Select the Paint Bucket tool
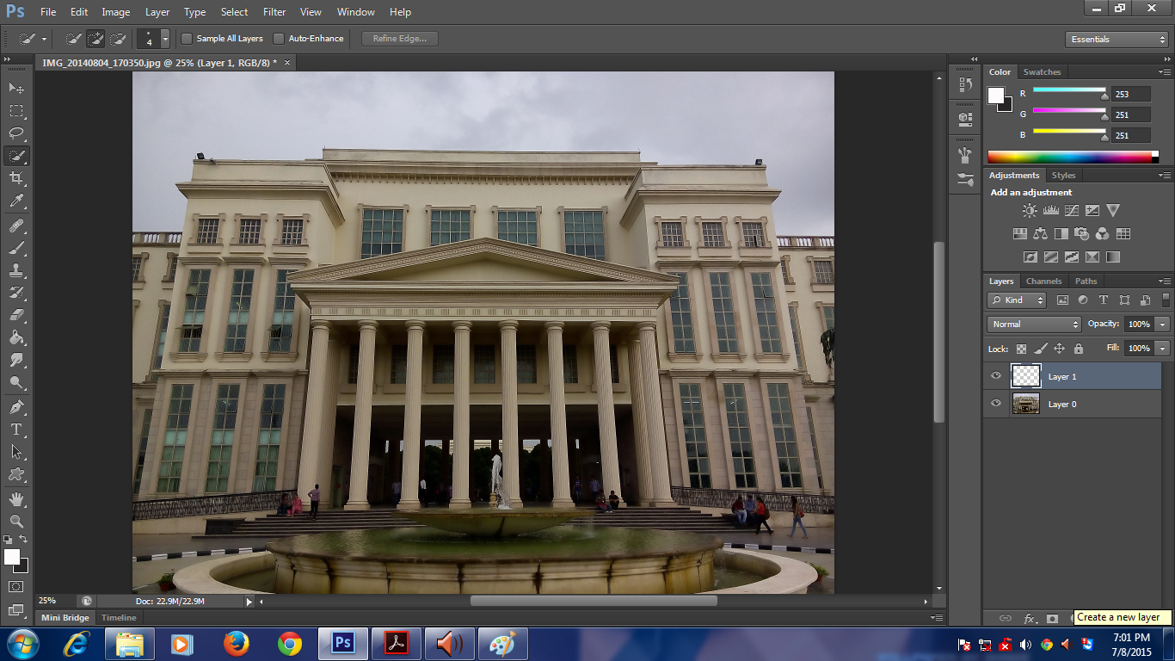The height and width of the screenshot is (661, 1175). (16, 337)
